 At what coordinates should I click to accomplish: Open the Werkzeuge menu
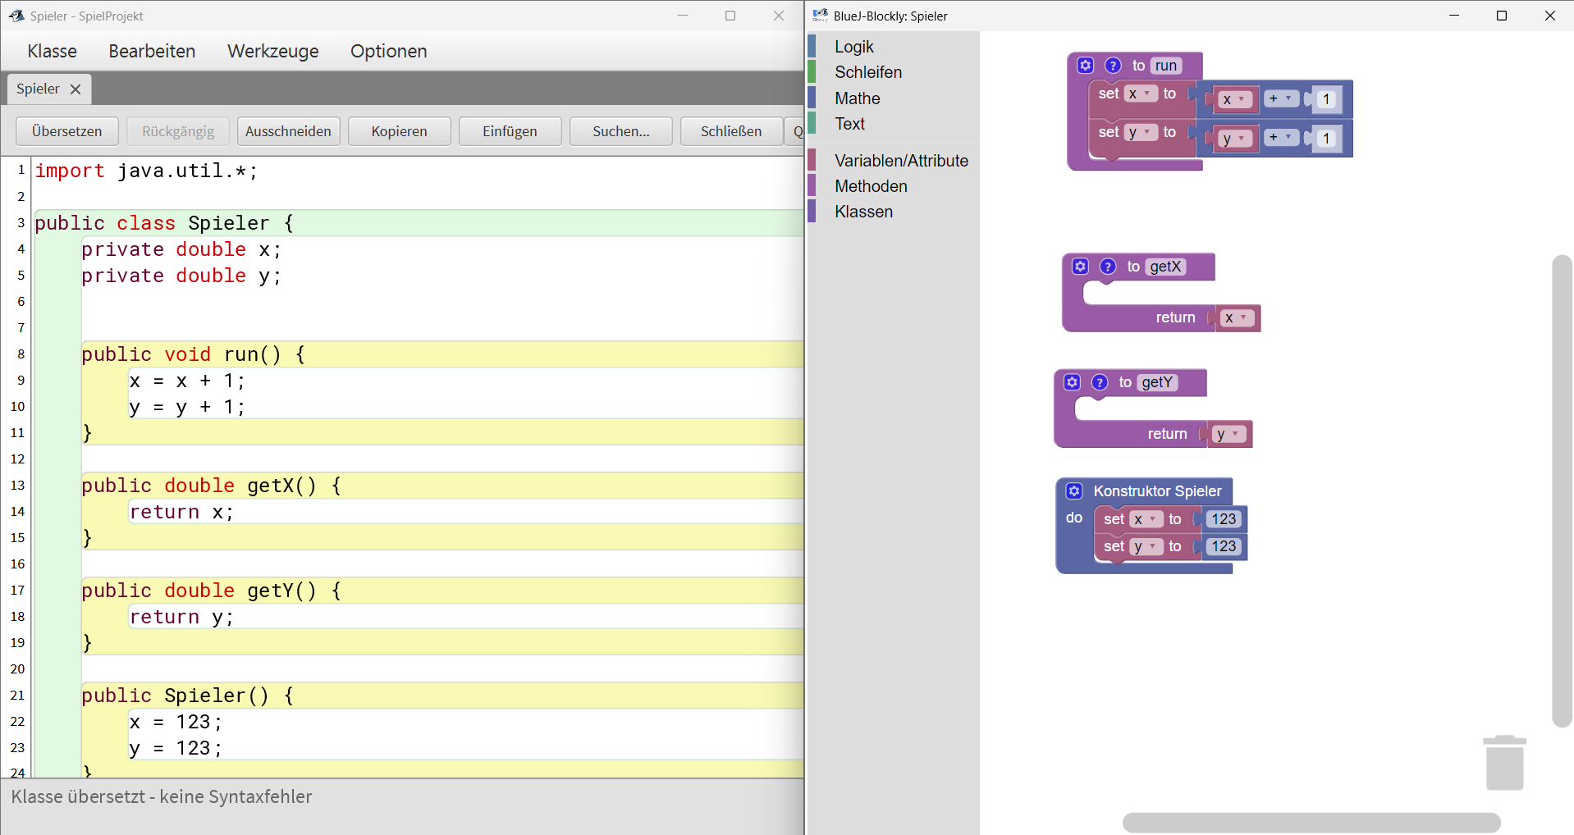tap(272, 51)
